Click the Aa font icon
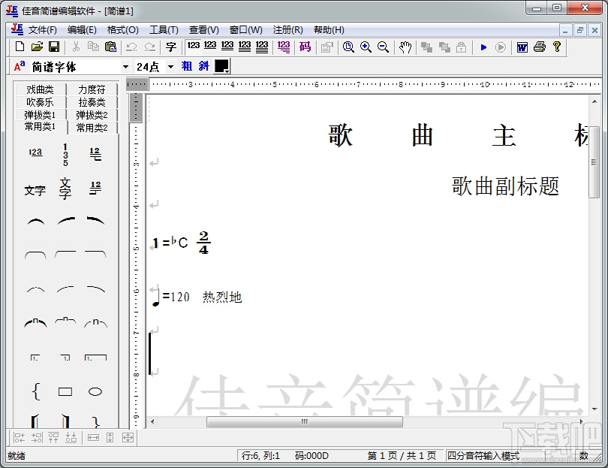 click(x=20, y=66)
